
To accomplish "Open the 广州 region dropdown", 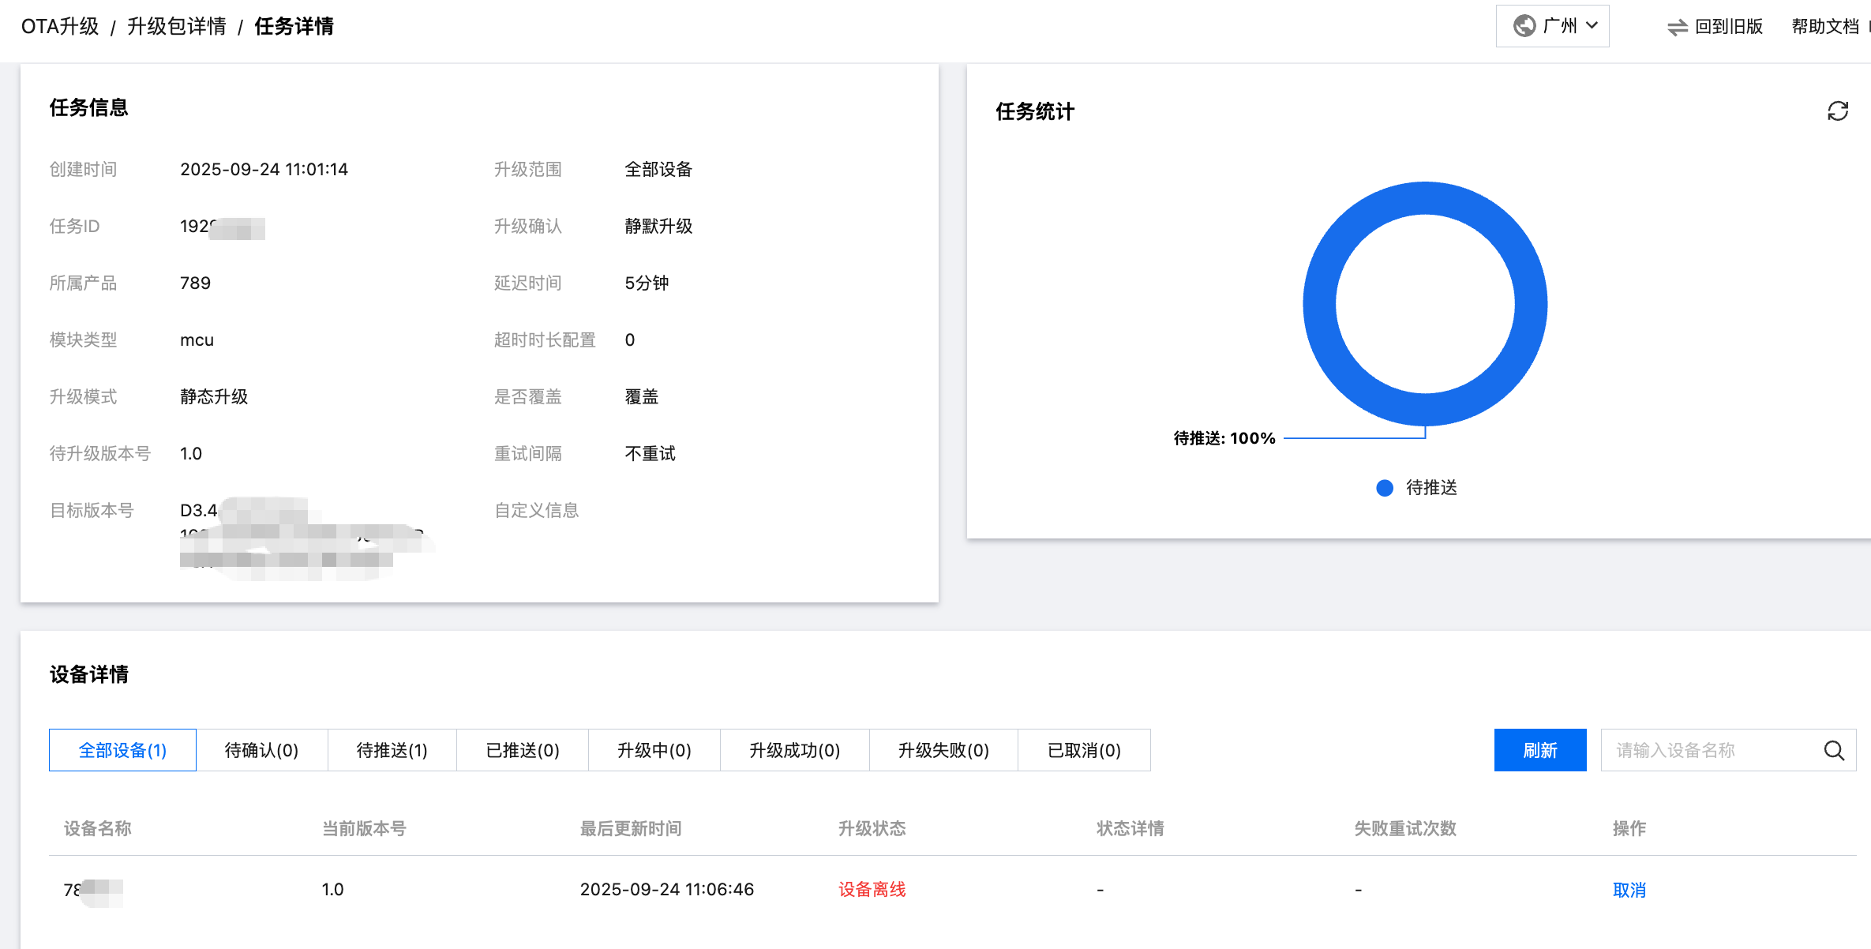I will (x=1552, y=26).
